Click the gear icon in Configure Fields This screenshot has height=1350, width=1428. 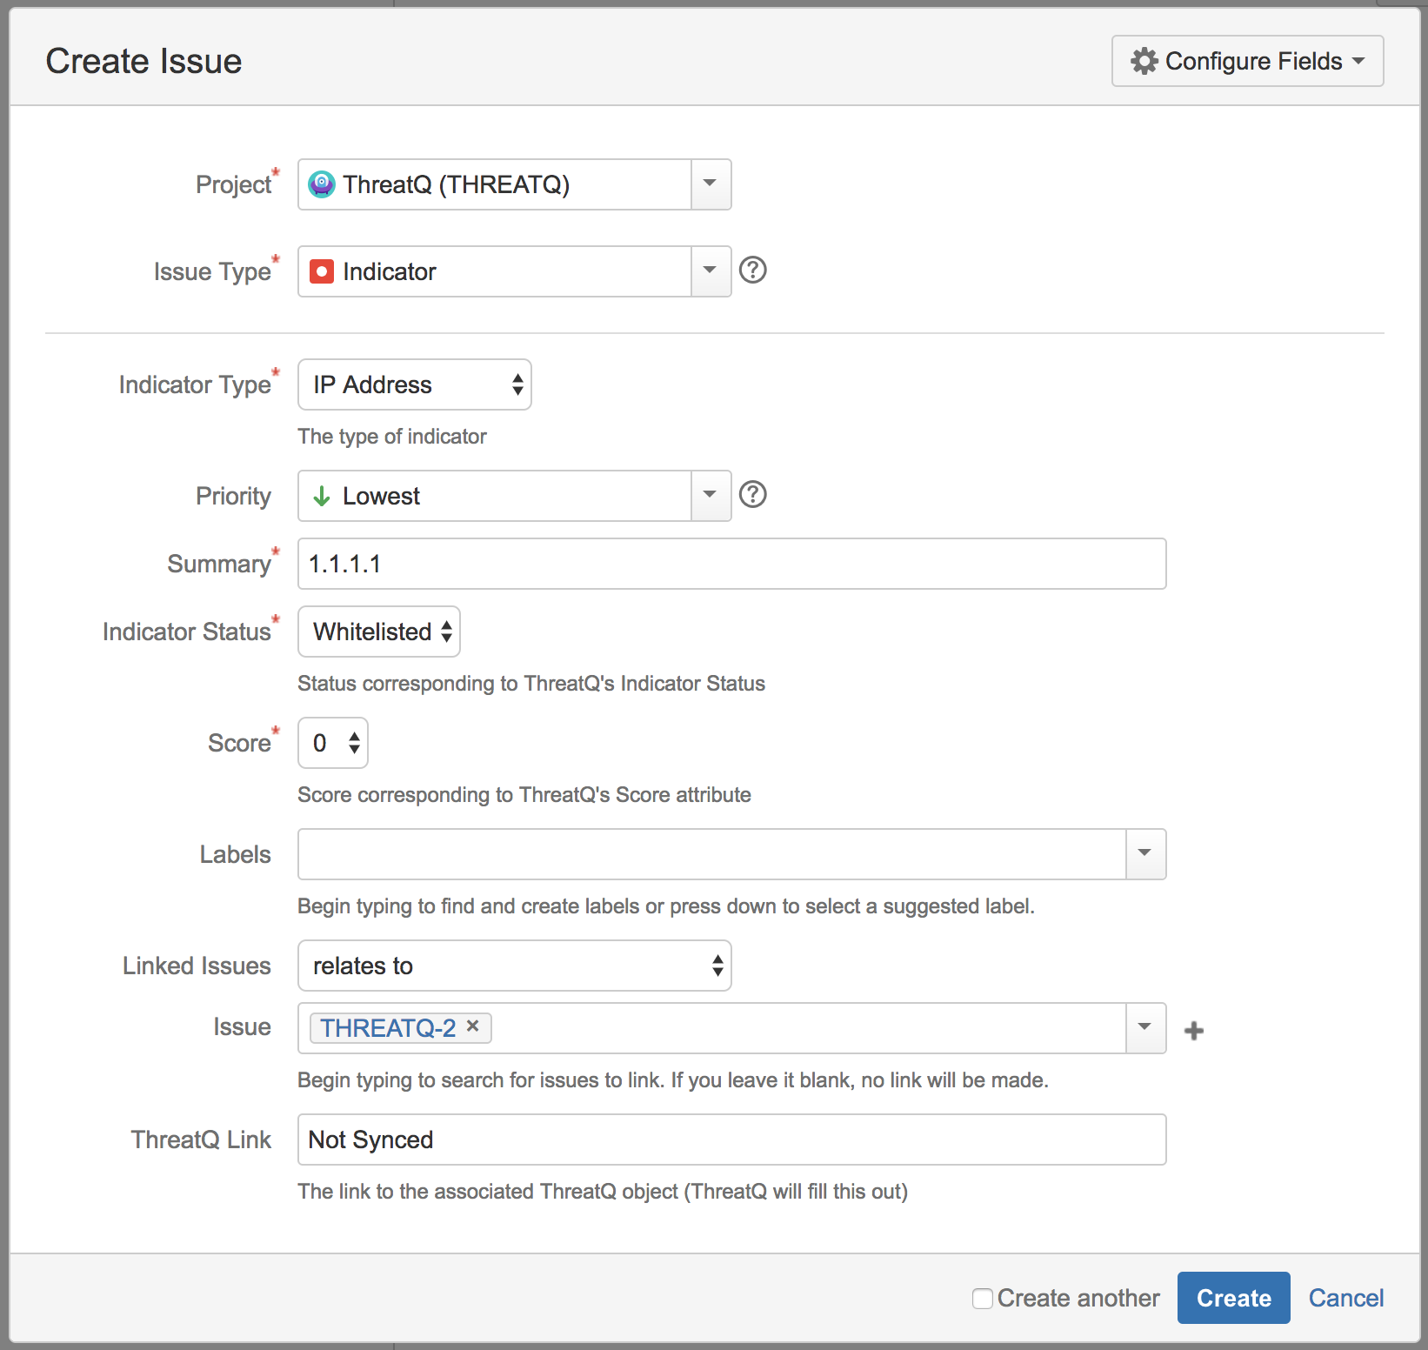[x=1144, y=61]
